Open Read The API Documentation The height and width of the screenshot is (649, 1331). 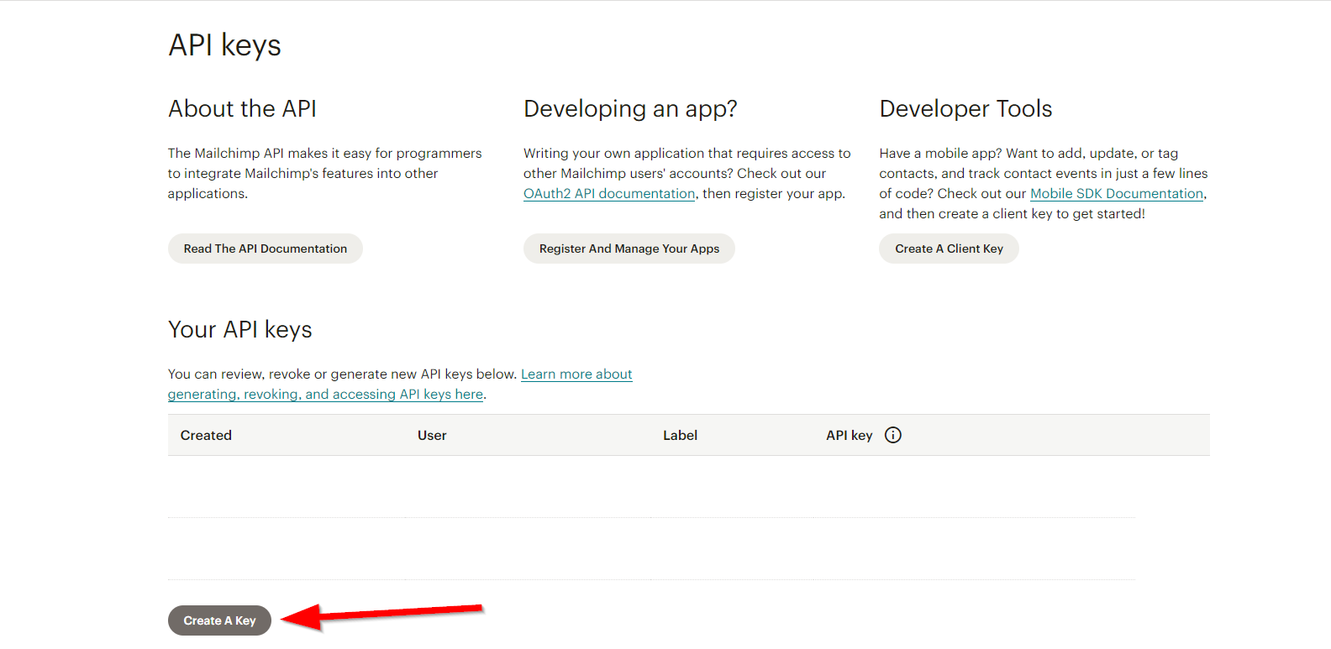pyautogui.click(x=266, y=249)
